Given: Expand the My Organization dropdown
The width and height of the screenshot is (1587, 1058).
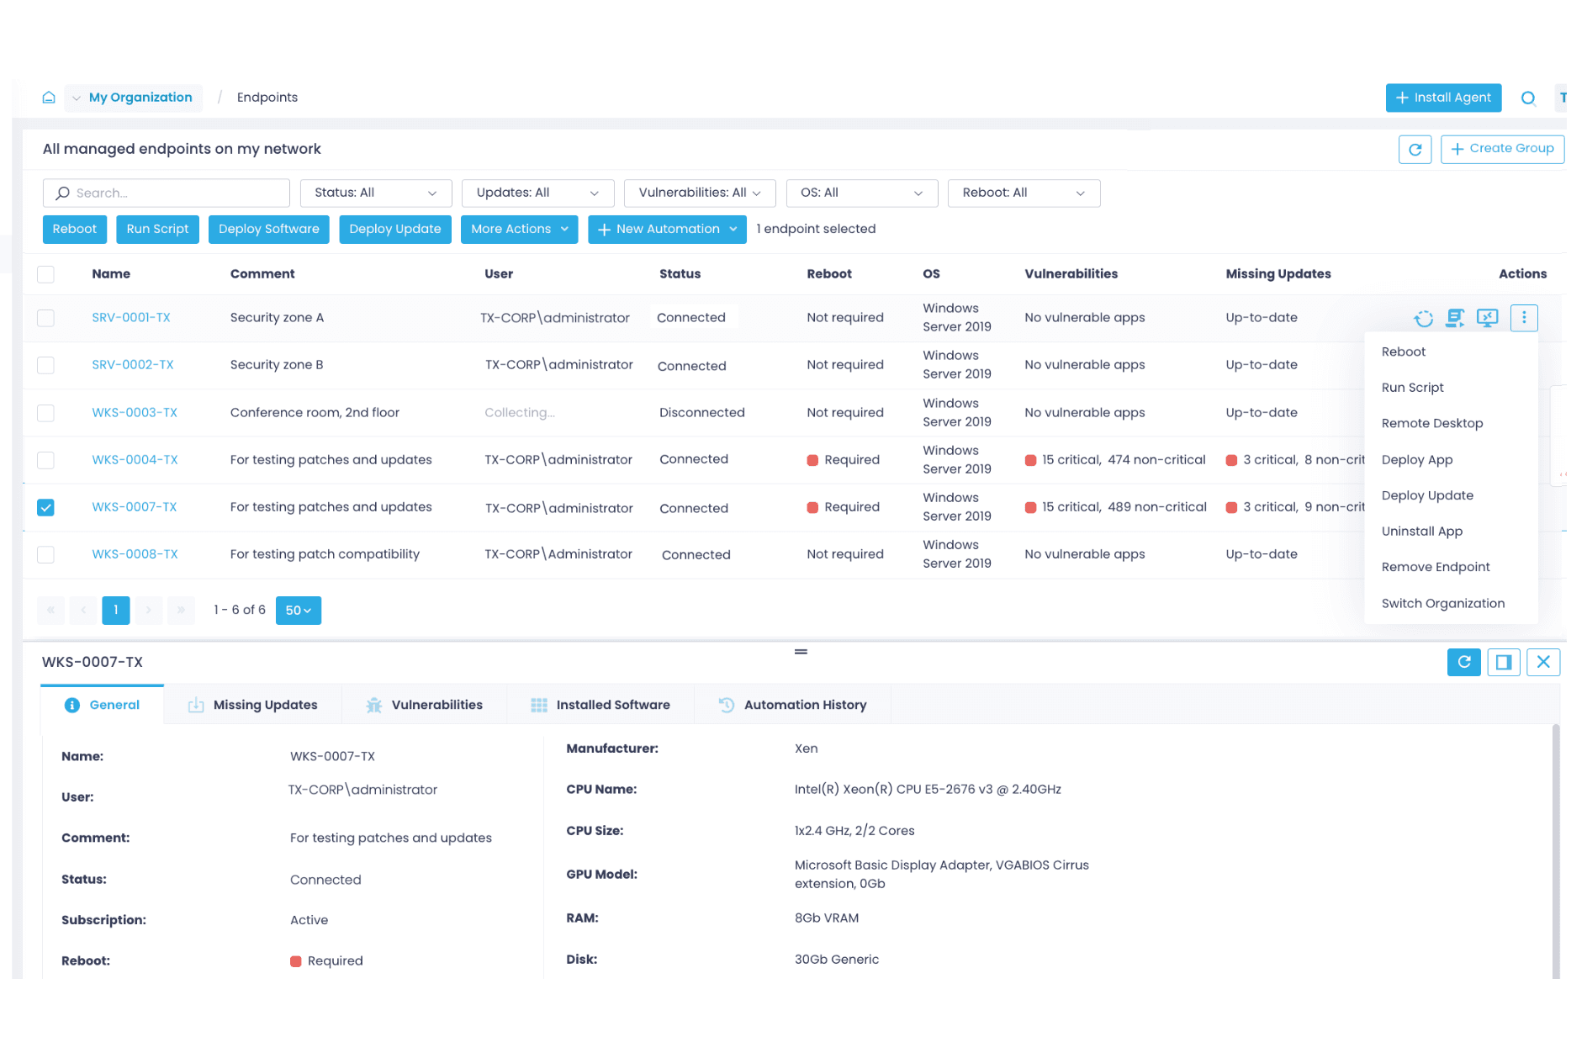Looking at the screenshot, I should click(x=134, y=98).
